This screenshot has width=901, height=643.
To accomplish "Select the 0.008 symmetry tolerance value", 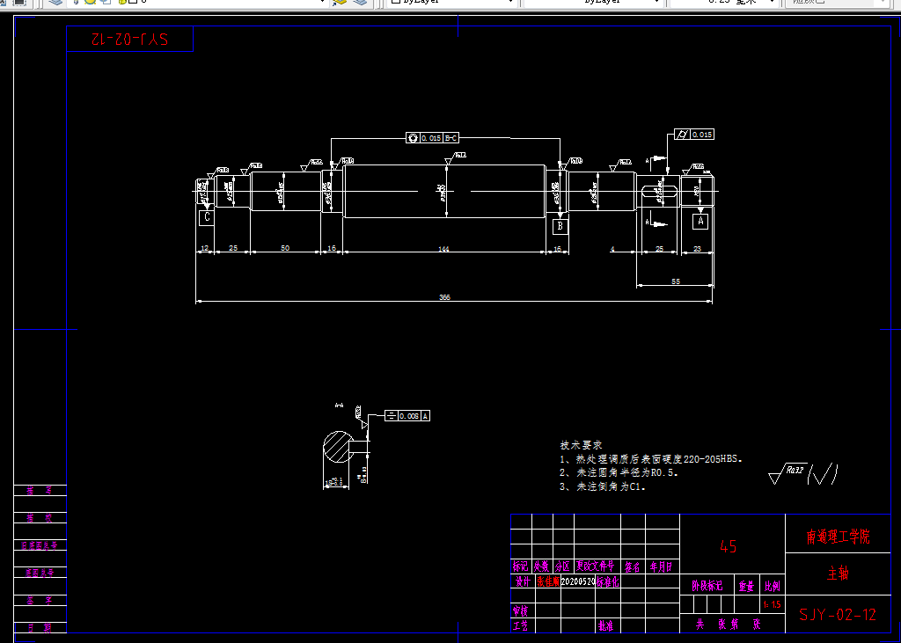I will [409, 416].
